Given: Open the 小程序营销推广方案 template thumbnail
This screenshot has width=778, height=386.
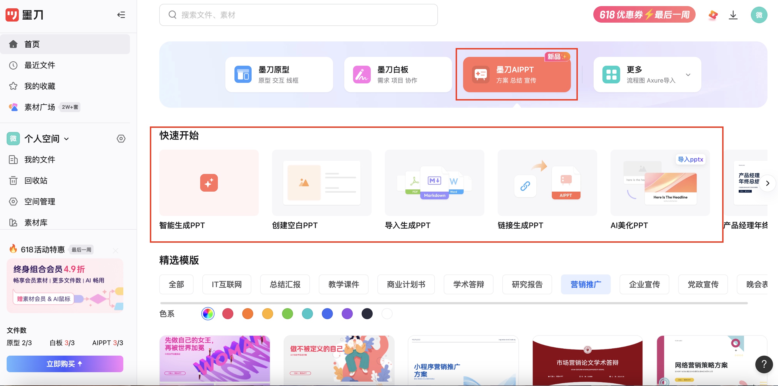Looking at the screenshot, I should click(463, 360).
